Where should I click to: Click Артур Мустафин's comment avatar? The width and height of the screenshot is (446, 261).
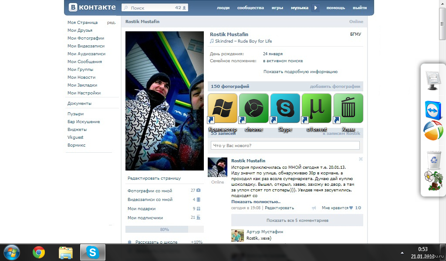(237, 235)
